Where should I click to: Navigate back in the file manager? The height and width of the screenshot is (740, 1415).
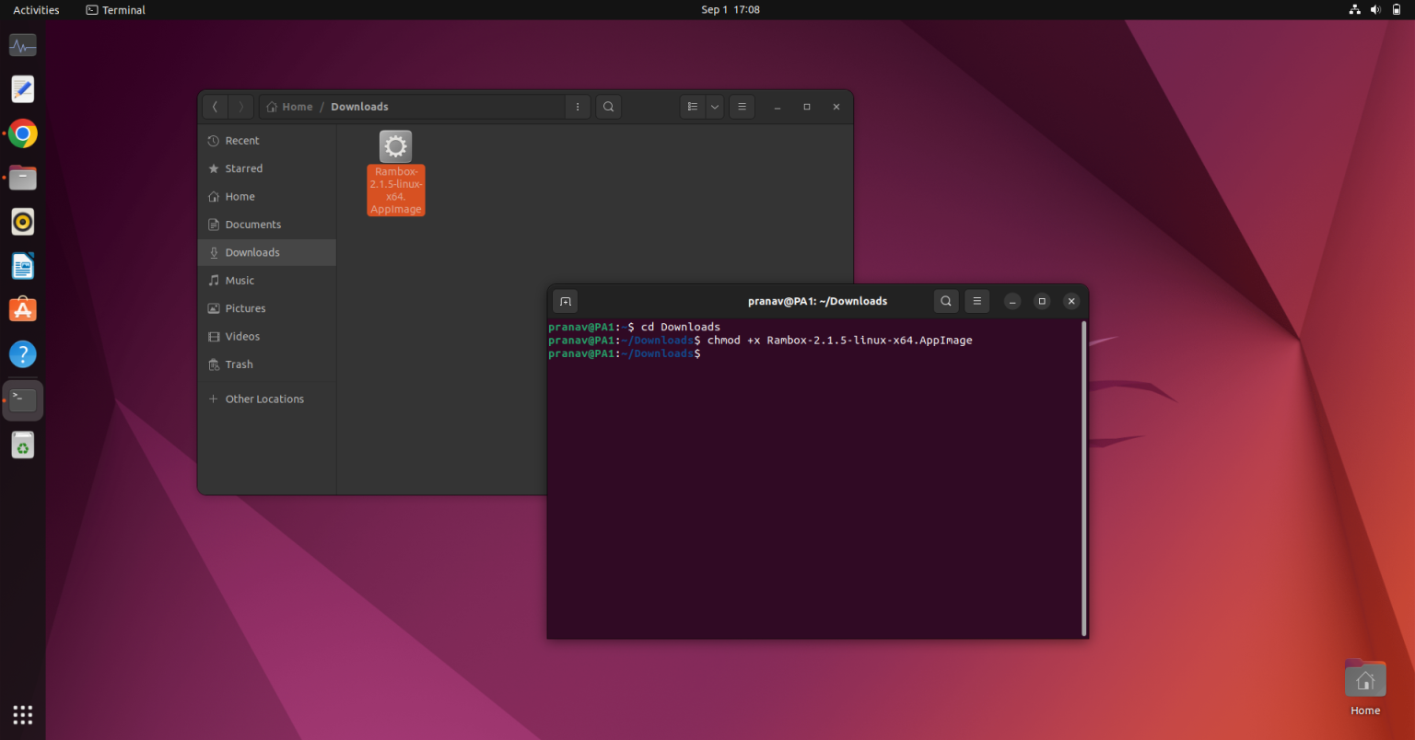tap(215, 107)
